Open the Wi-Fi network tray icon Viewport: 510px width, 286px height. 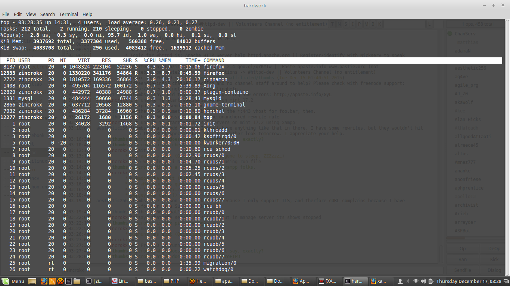click(x=416, y=281)
